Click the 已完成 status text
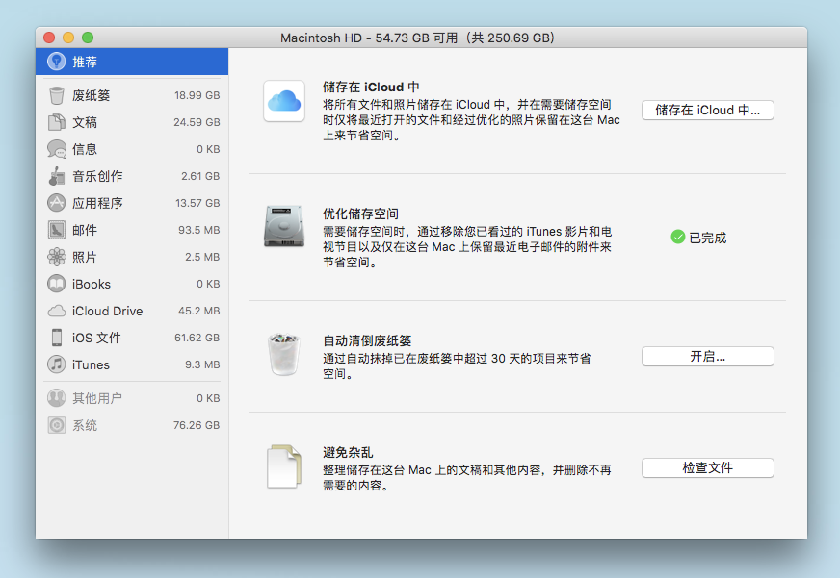Screen dimensions: 840x578 [x=708, y=238]
